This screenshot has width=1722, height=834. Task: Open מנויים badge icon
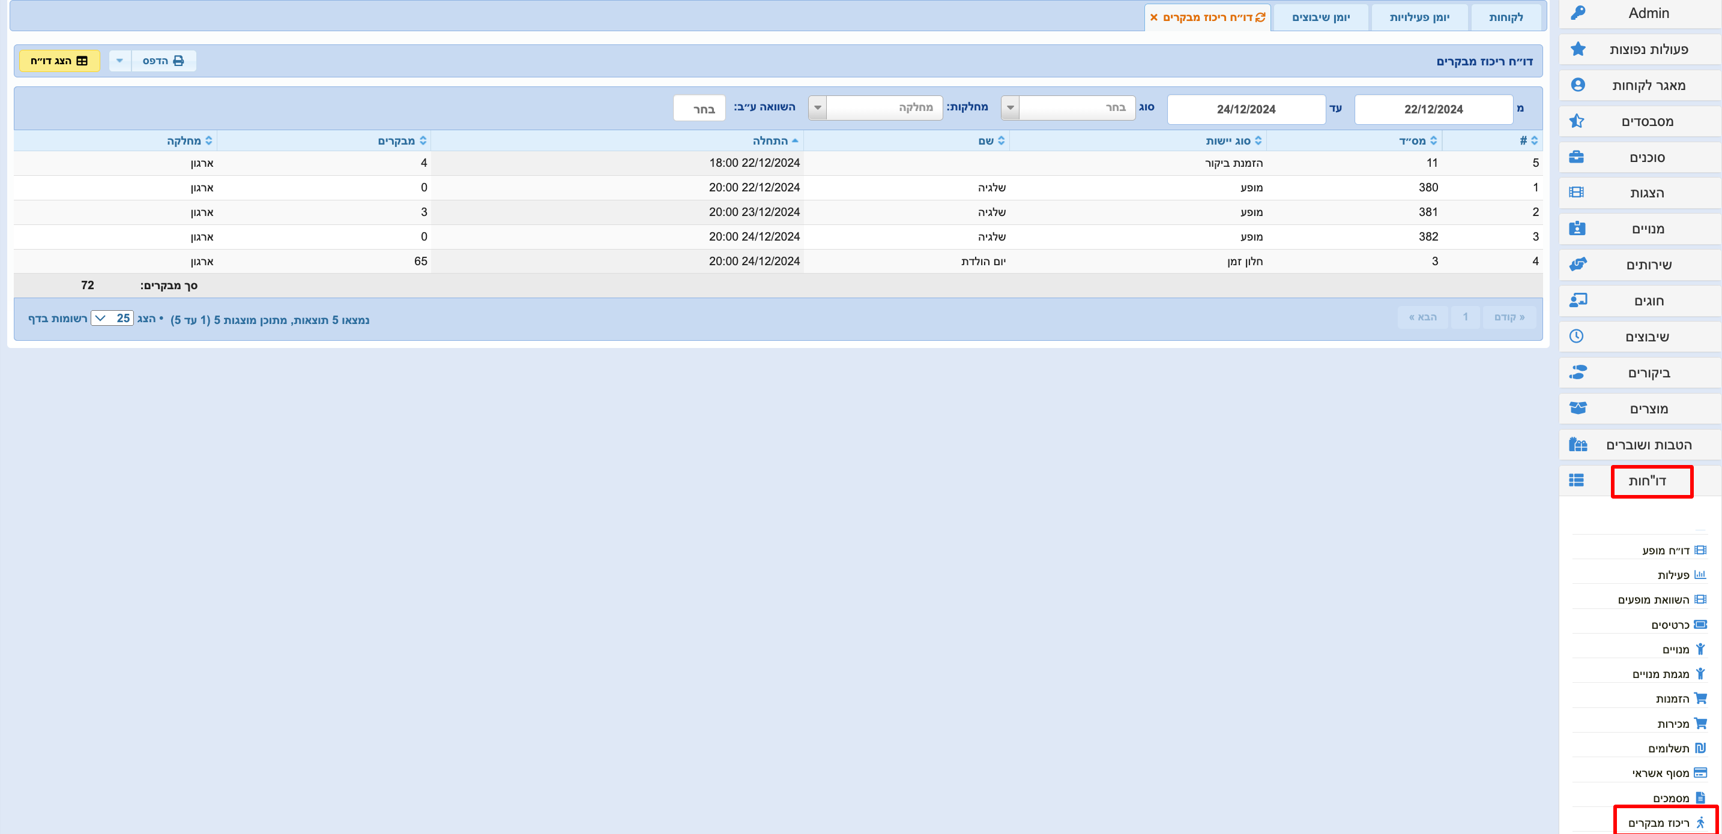[x=1577, y=229]
